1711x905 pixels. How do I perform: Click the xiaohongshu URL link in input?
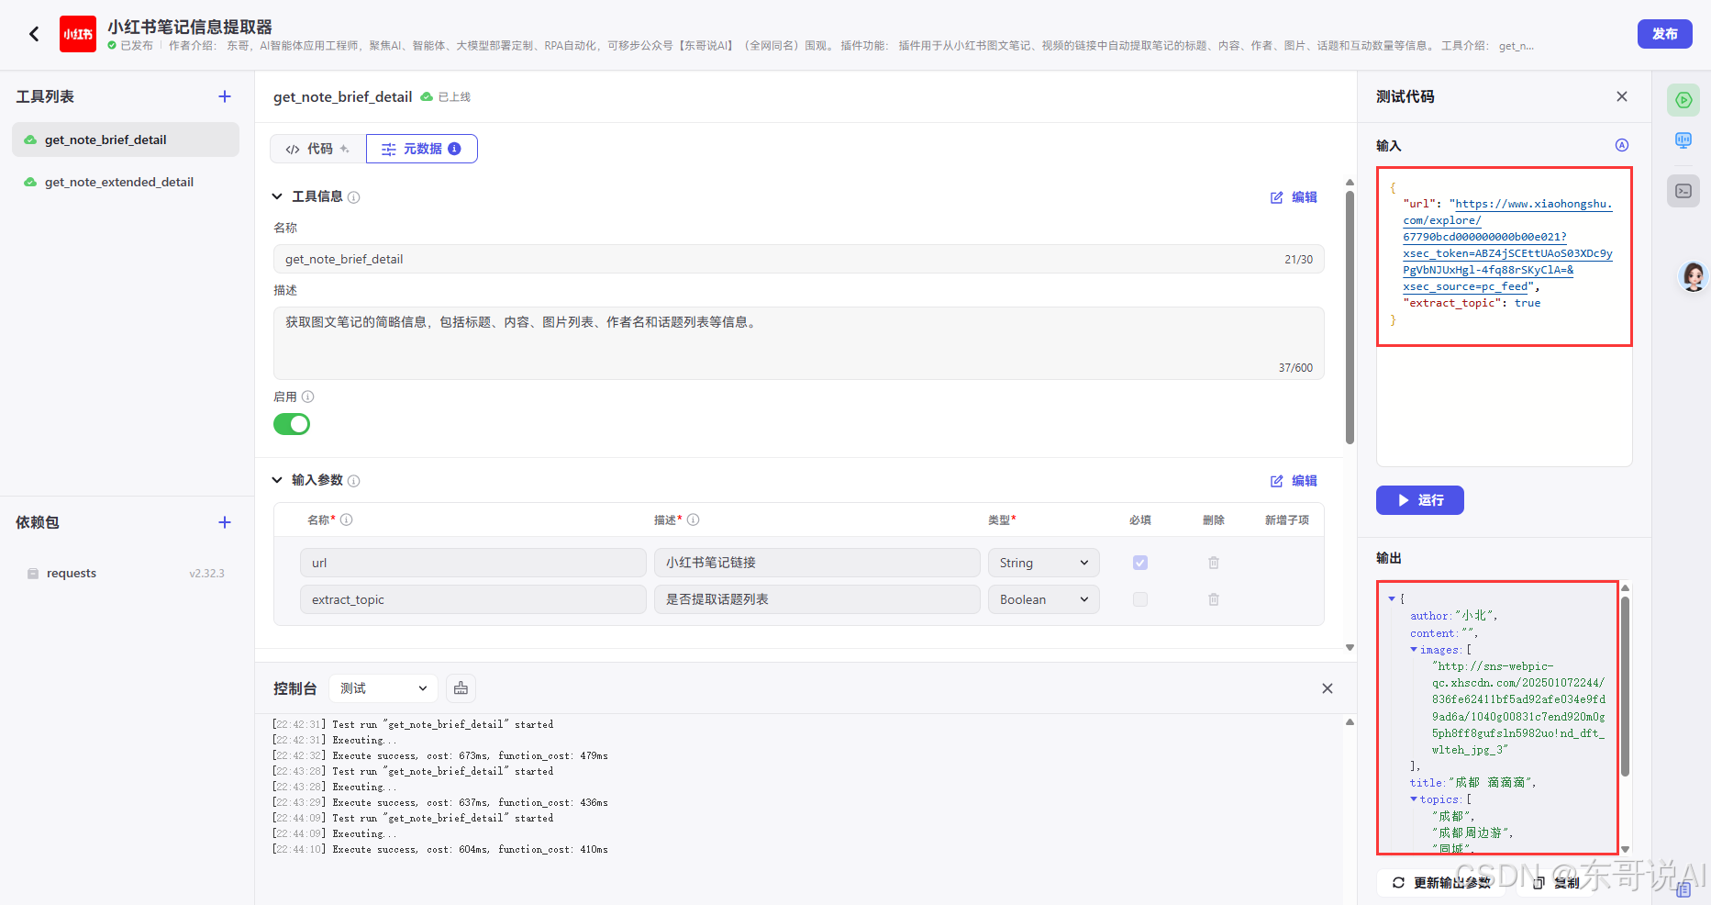pyautogui.click(x=1507, y=245)
